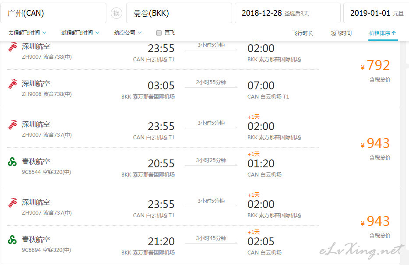
Task: Click the 广州(CAN) departure city field
Action: click(53, 13)
